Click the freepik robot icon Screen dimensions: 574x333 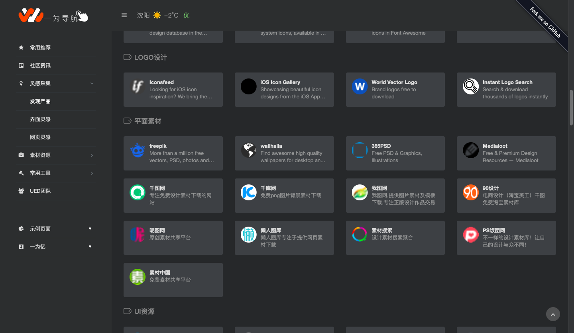[137, 150]
